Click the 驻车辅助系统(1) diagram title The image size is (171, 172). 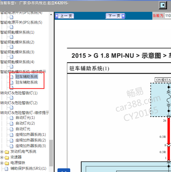[89, 69]
